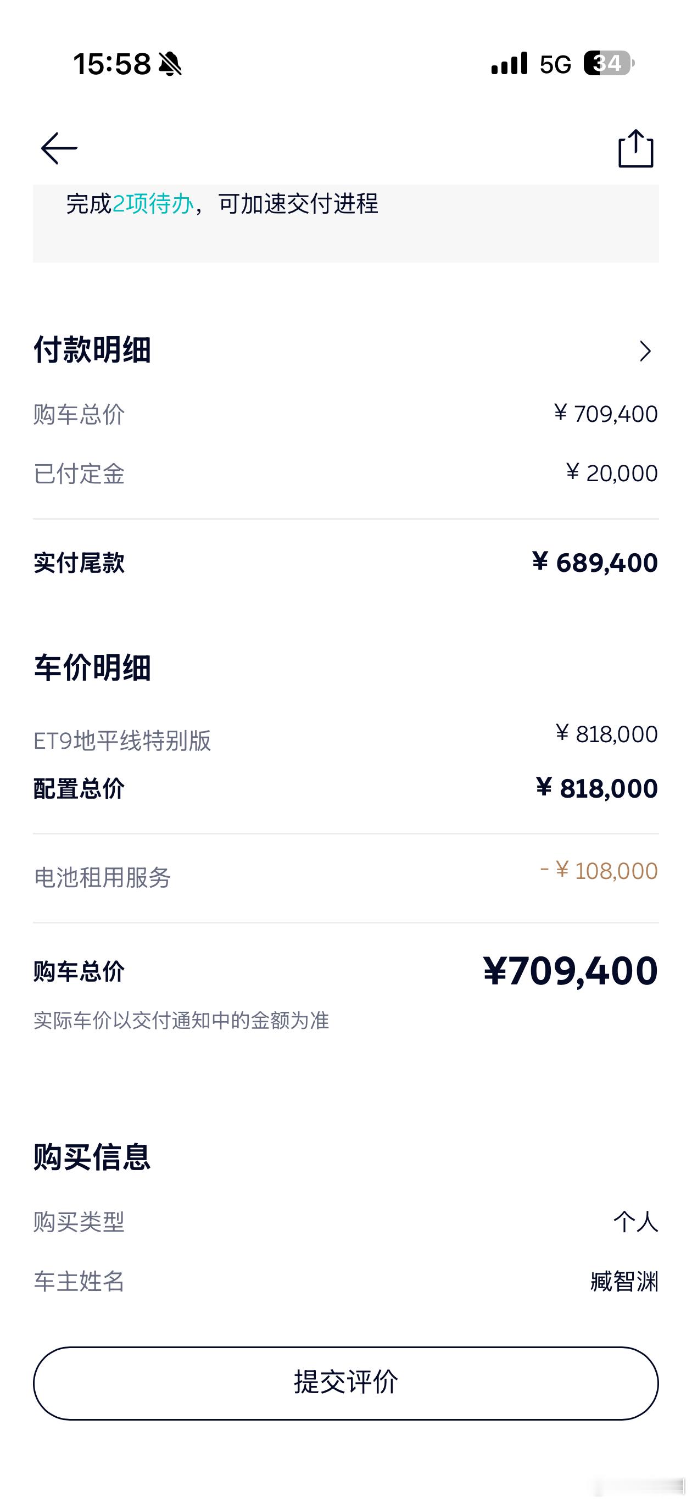Tap the 5G network indicator
This screenshot has height=1503, width=692.
555,64
